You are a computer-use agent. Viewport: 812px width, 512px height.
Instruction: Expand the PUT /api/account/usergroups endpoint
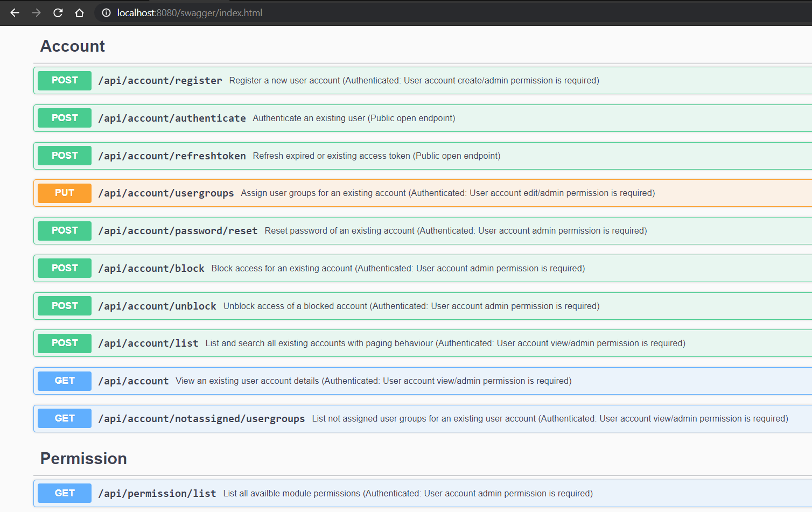pos(423,193)
